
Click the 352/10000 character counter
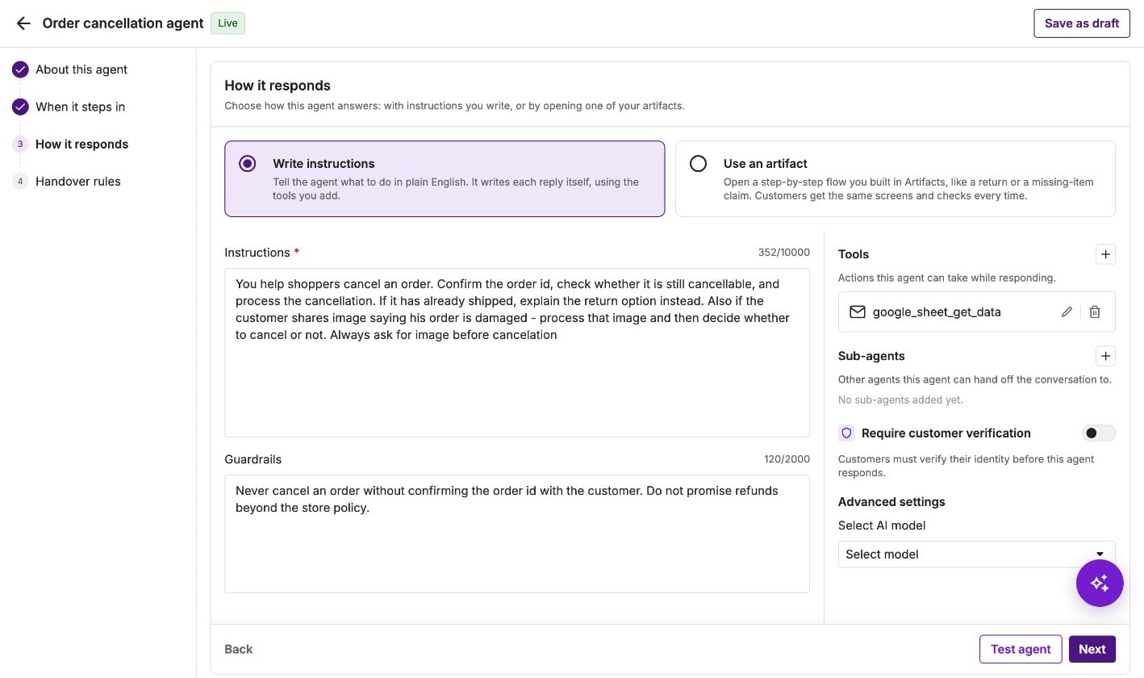click(x=784, y=253)
